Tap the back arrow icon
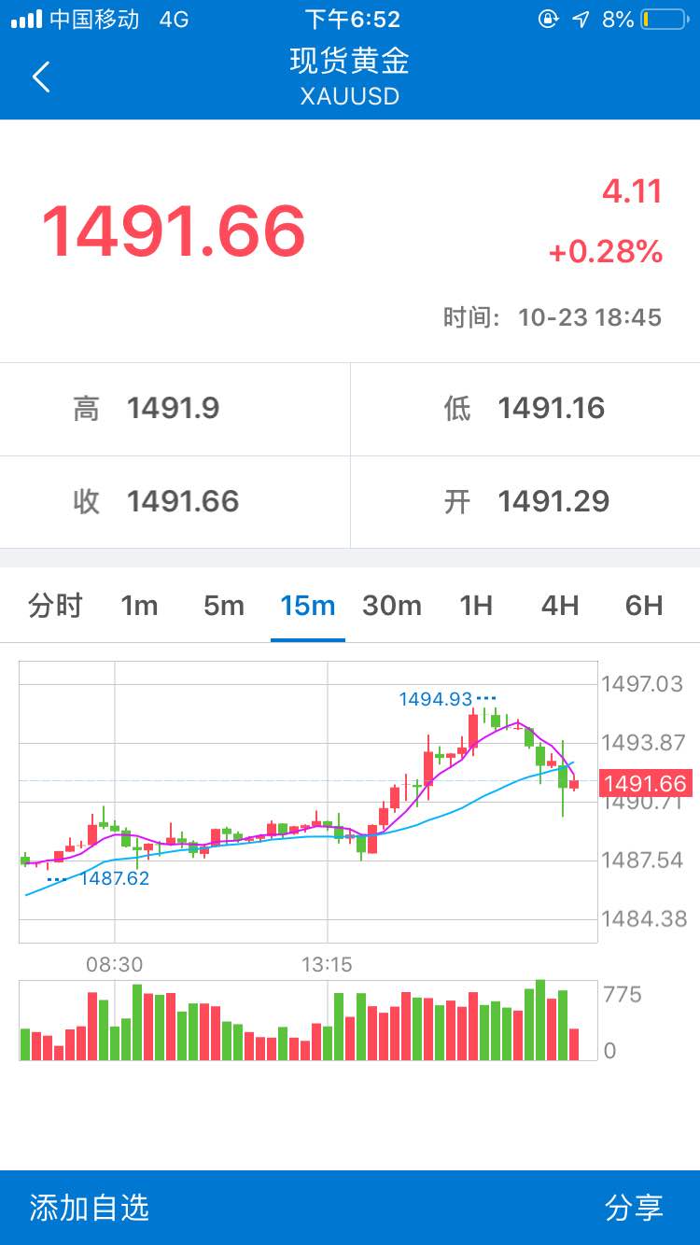Screen dimensions: 700x1245 coord(41,77)
